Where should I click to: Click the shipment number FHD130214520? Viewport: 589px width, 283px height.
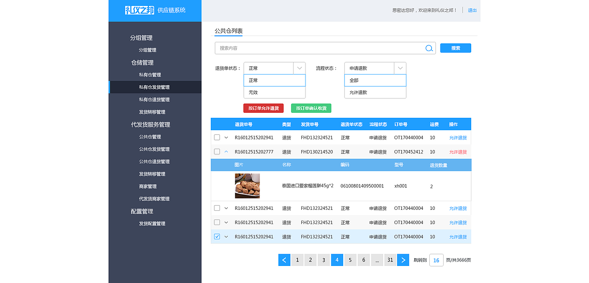317,152
